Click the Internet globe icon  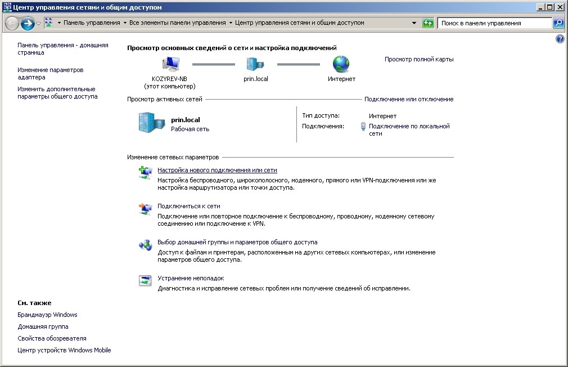pyautogui.click(x=341, y=64)
